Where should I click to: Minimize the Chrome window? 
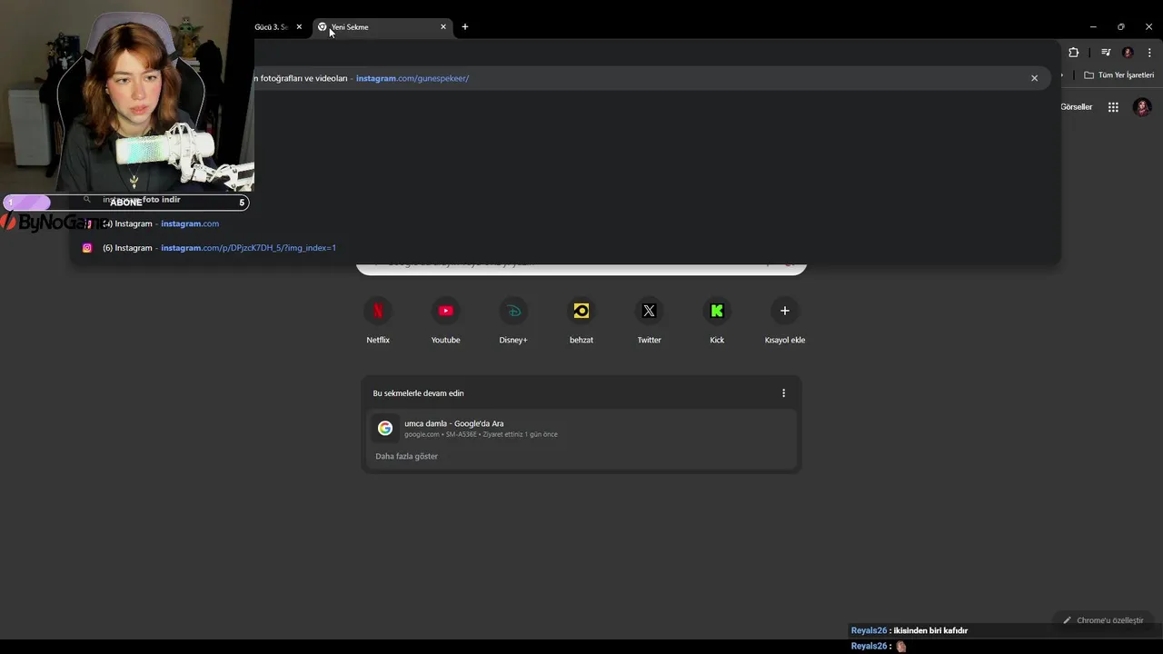pos(1093,27)
